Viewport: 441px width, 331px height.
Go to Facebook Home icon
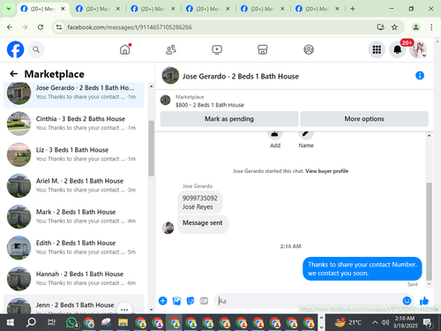pyautogui.click(x=125, y=49)
